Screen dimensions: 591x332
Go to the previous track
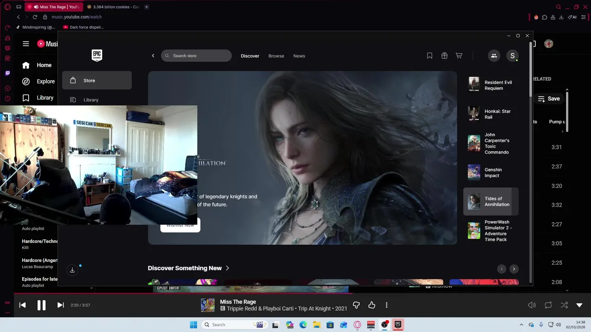click(22, 305)
